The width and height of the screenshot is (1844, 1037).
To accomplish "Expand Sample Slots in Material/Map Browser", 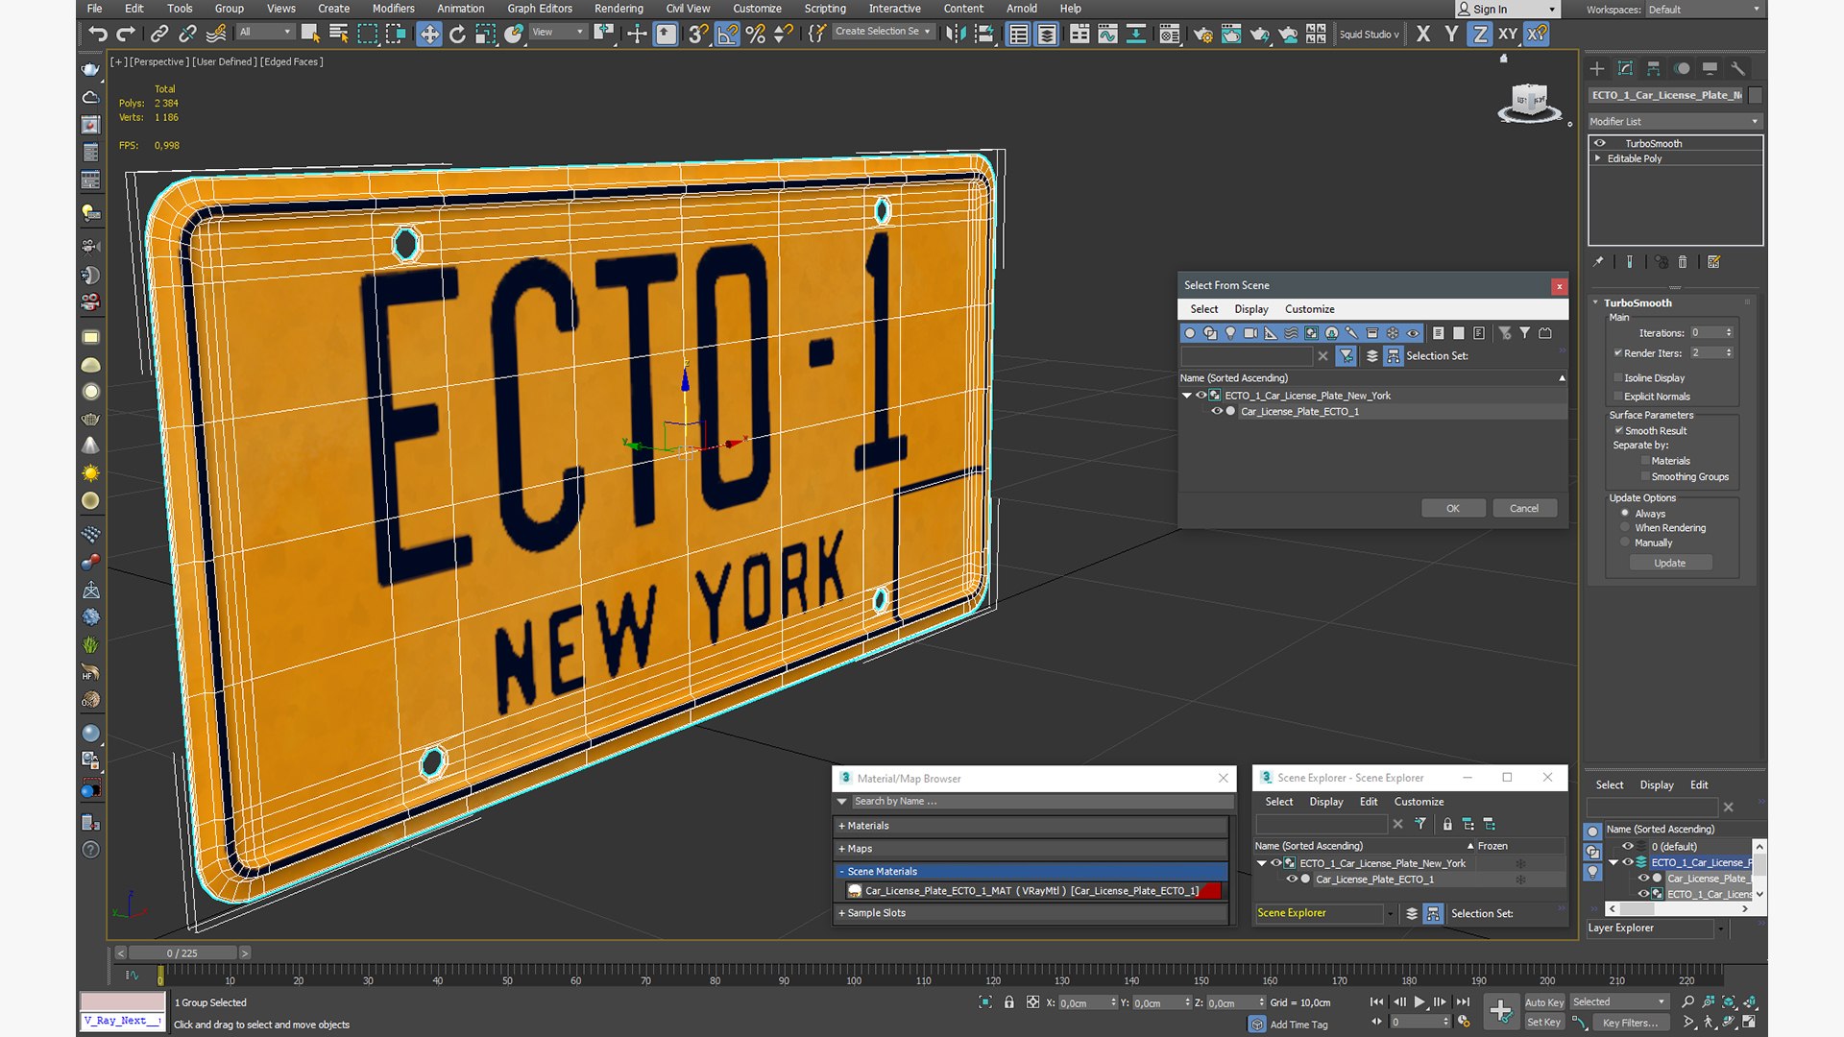I will pyautogui.click(x=1031, y=913).
